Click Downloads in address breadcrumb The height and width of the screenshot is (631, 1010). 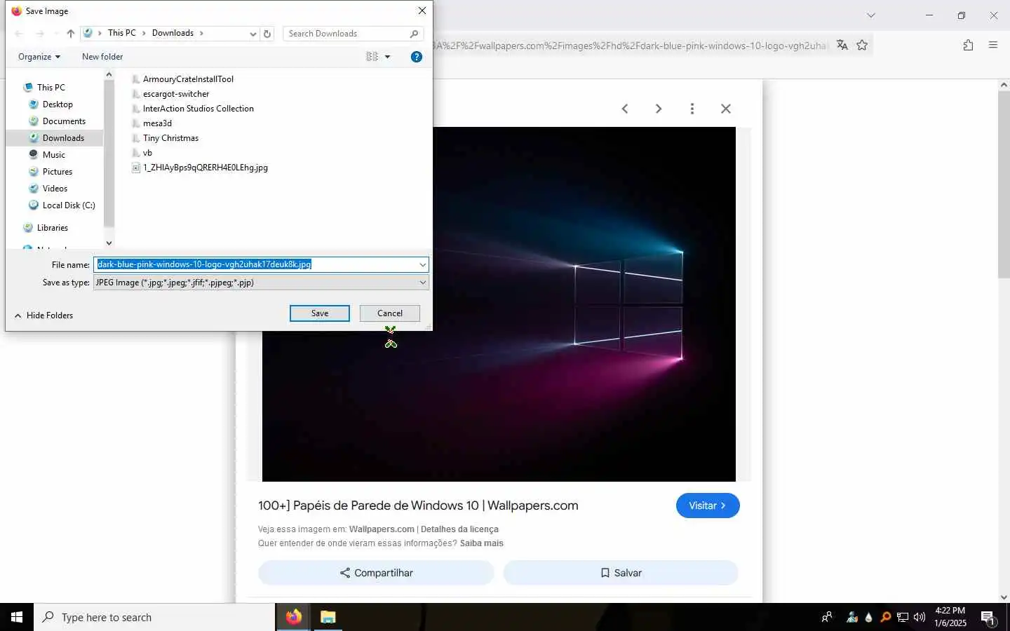click(x=173, y=33)
